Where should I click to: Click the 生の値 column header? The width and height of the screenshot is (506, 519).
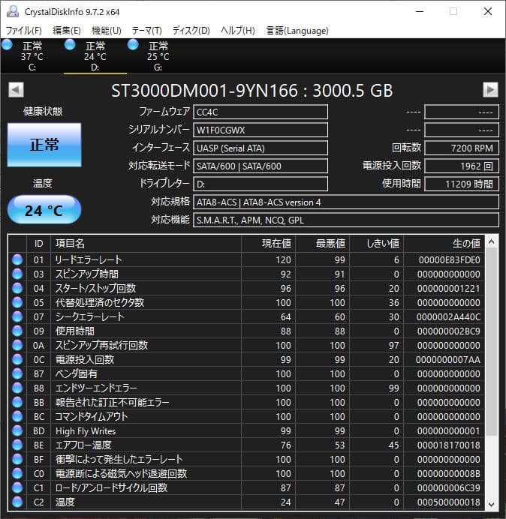444,244
